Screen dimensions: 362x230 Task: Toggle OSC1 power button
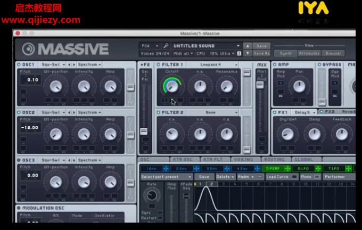(x=19, y=64)
